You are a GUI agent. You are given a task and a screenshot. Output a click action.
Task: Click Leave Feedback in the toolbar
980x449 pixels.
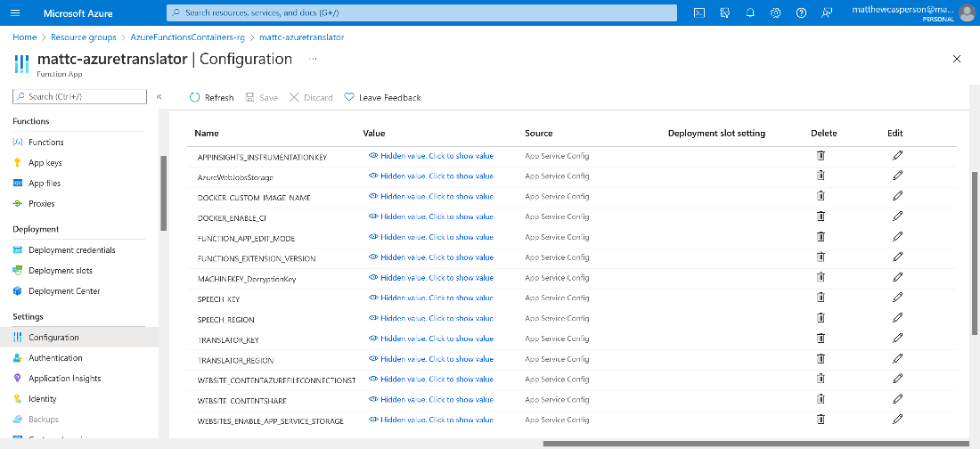point(382,98)
